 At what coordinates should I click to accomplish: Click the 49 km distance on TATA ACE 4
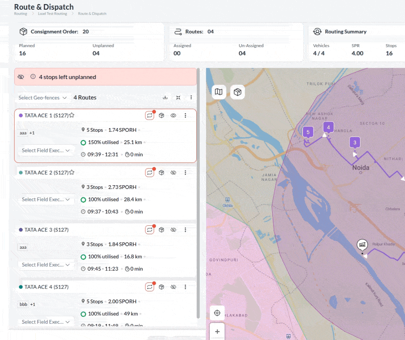[x=131, y=314]
